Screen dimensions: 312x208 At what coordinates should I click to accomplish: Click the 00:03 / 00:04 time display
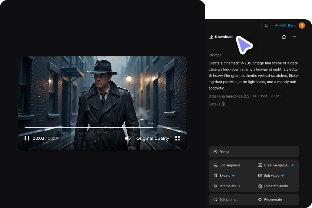[x=46, y=138]
